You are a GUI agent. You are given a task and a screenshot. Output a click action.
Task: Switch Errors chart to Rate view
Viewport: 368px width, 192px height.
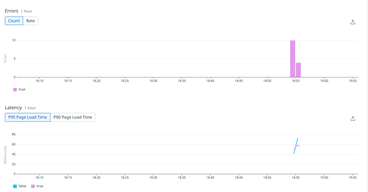tap(31, 21)
